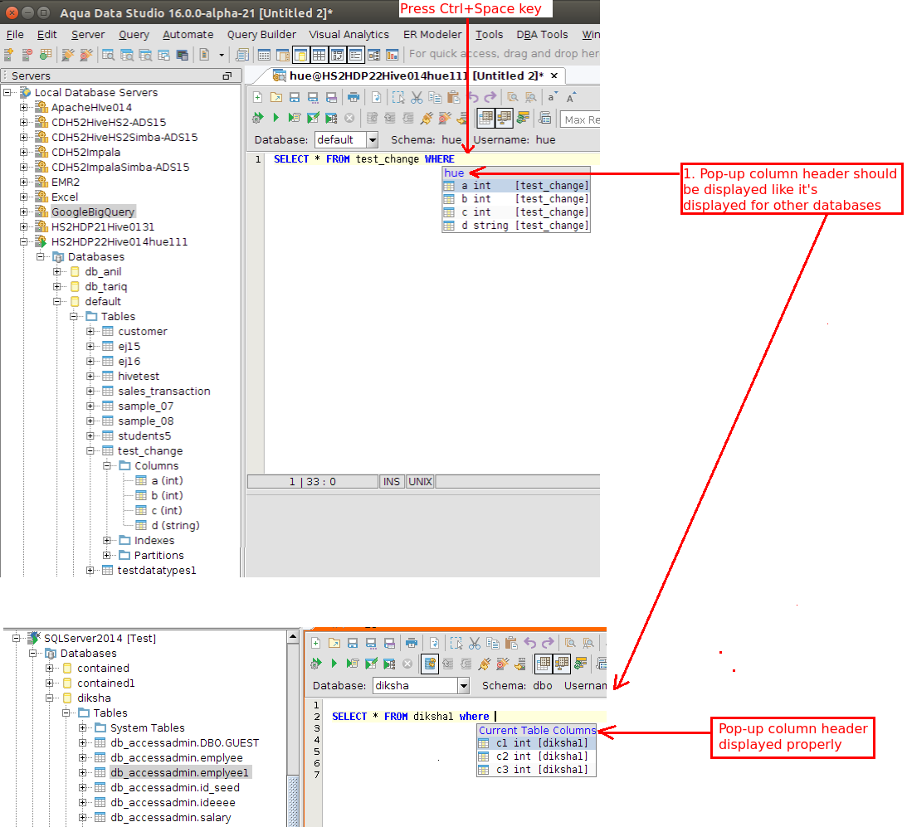Viewport: 907px width, 827px height.
Task: Click Print icon in Hive editor toolbar
Action: coord(353,97)
